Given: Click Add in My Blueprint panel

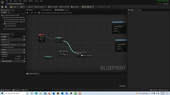Looking at the screenshot, I should click(4, 37).
